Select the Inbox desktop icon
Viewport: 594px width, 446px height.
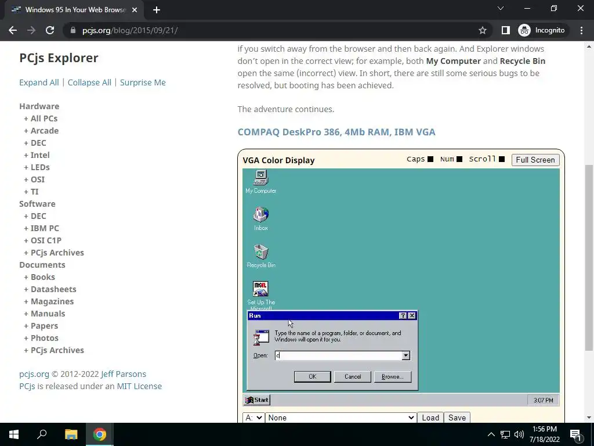click(260, 219)
